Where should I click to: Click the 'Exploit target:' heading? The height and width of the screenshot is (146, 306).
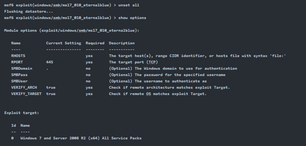(22, 113)
